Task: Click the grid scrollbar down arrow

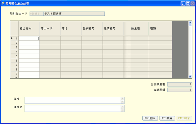Action: click(x=190, y=76)
